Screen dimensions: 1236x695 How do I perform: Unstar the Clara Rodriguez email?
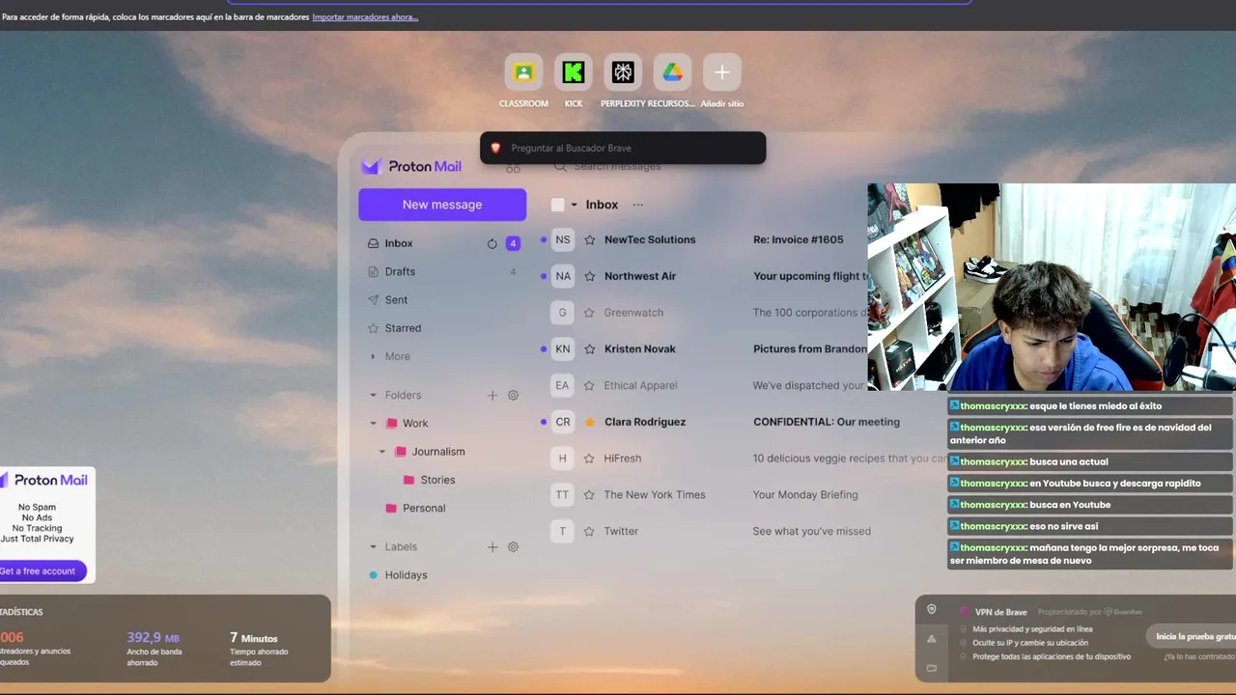590,422
